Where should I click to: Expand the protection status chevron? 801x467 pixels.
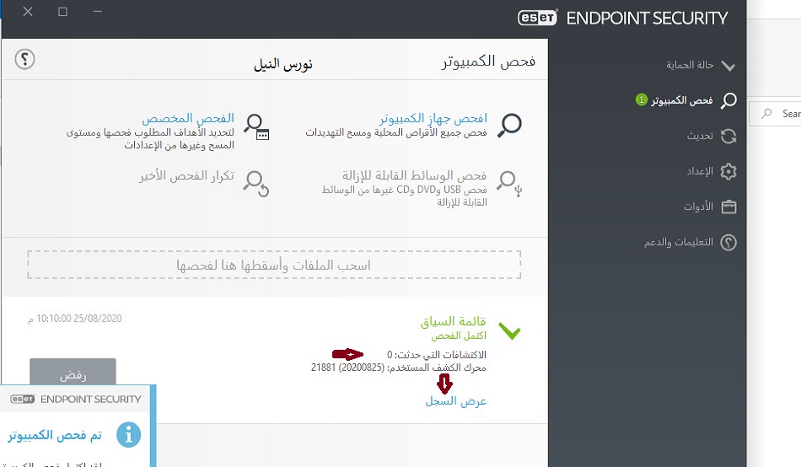point(728,66)
